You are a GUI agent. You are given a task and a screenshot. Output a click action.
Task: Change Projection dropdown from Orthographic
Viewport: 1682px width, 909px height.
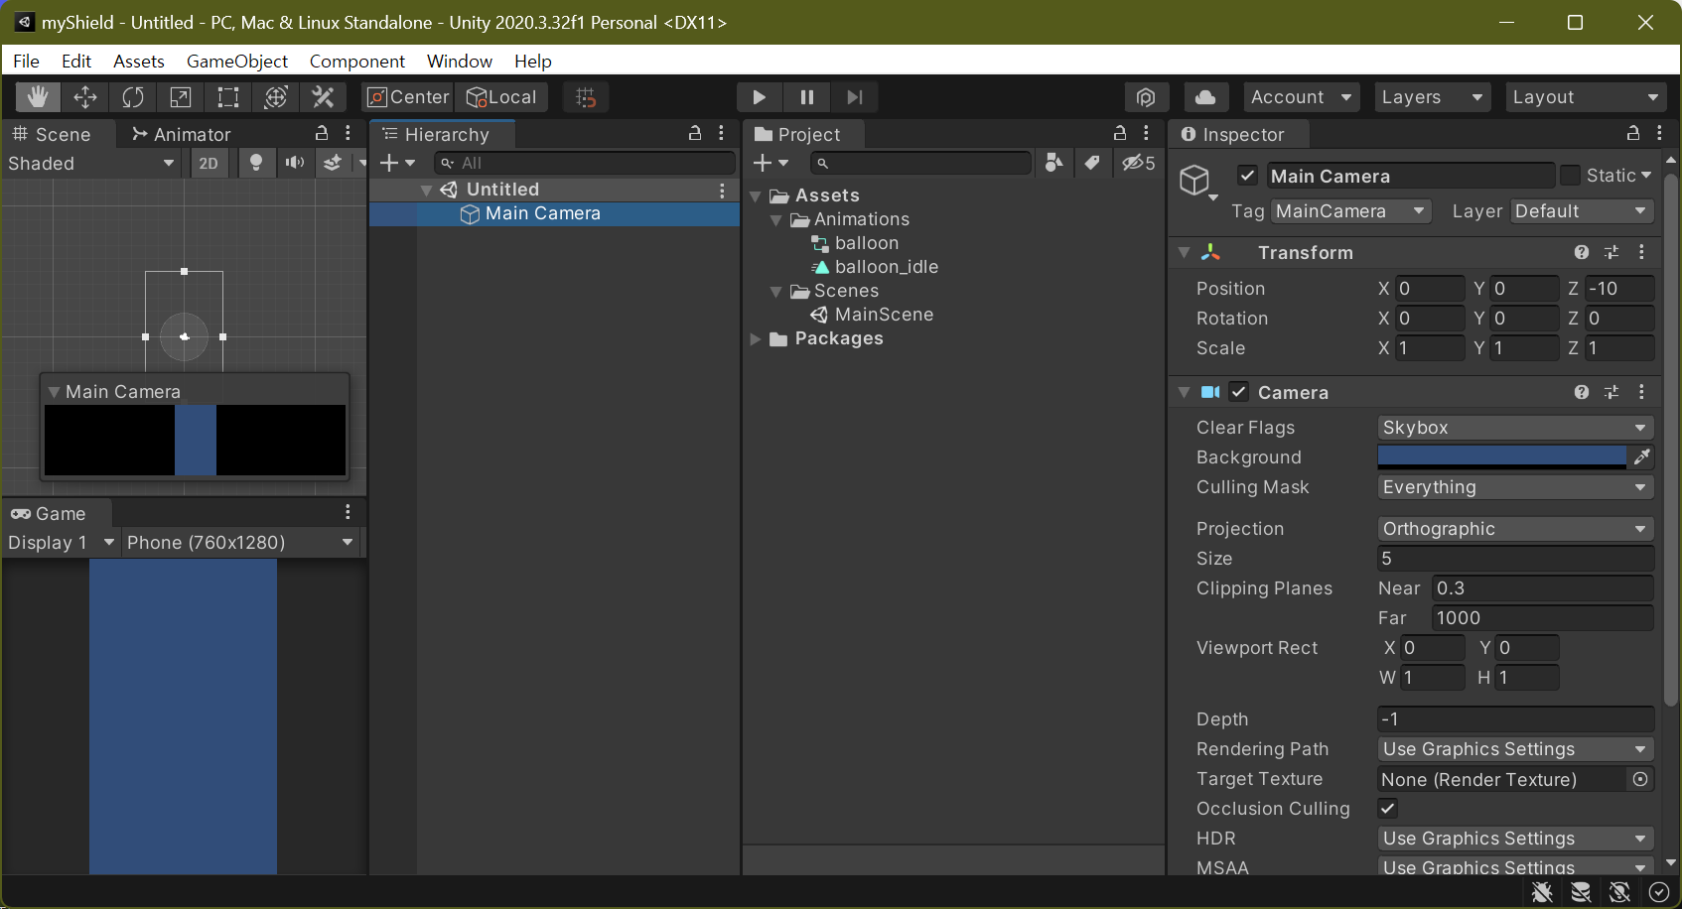pyautogui.click(x=1515, y=529)
